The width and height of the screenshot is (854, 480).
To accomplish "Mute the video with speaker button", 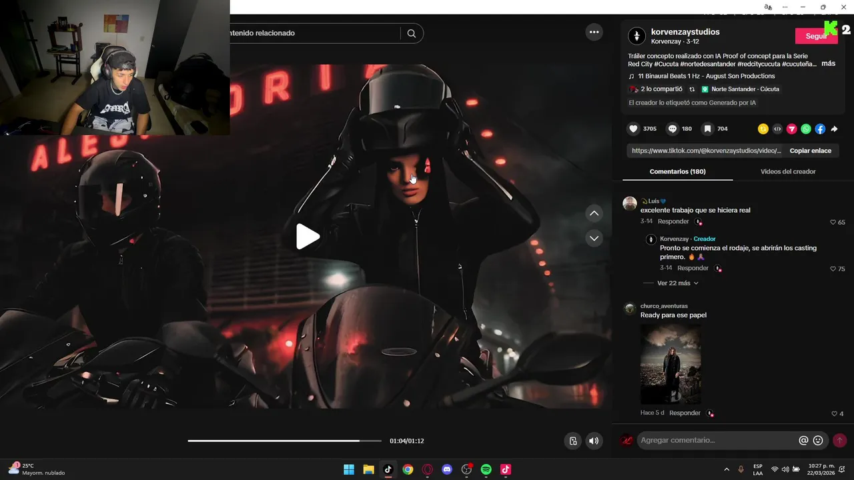I will 594,441.
